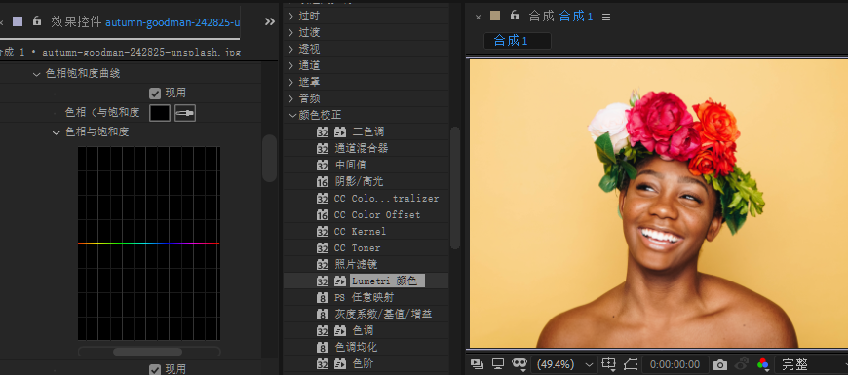Image resolution: width=848 pixels, height=375 pixels.
Task: Click the black hue color swatch
Action: tap(160, 113)
